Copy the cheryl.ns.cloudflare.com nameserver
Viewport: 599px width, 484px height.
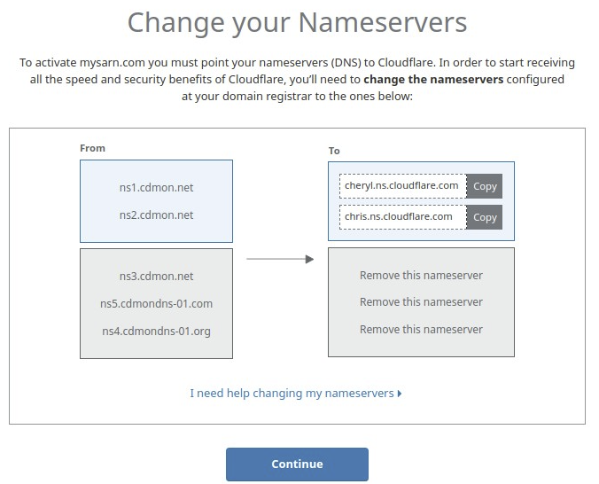click(x=485, y=186)
